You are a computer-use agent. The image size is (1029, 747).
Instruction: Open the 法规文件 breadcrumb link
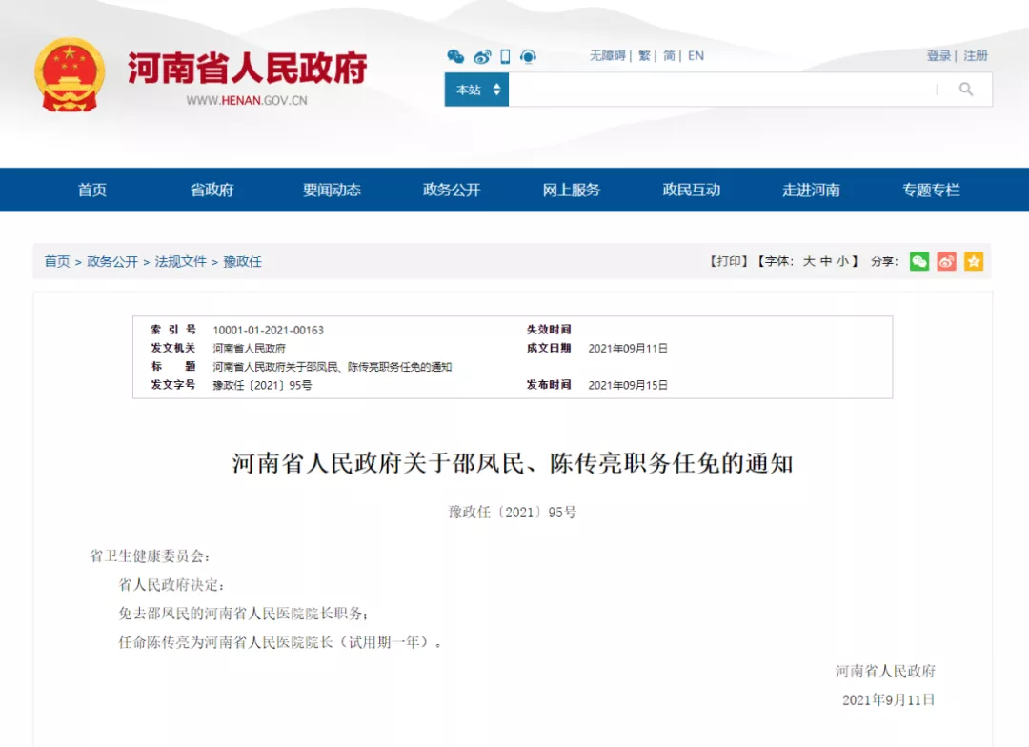181,261
